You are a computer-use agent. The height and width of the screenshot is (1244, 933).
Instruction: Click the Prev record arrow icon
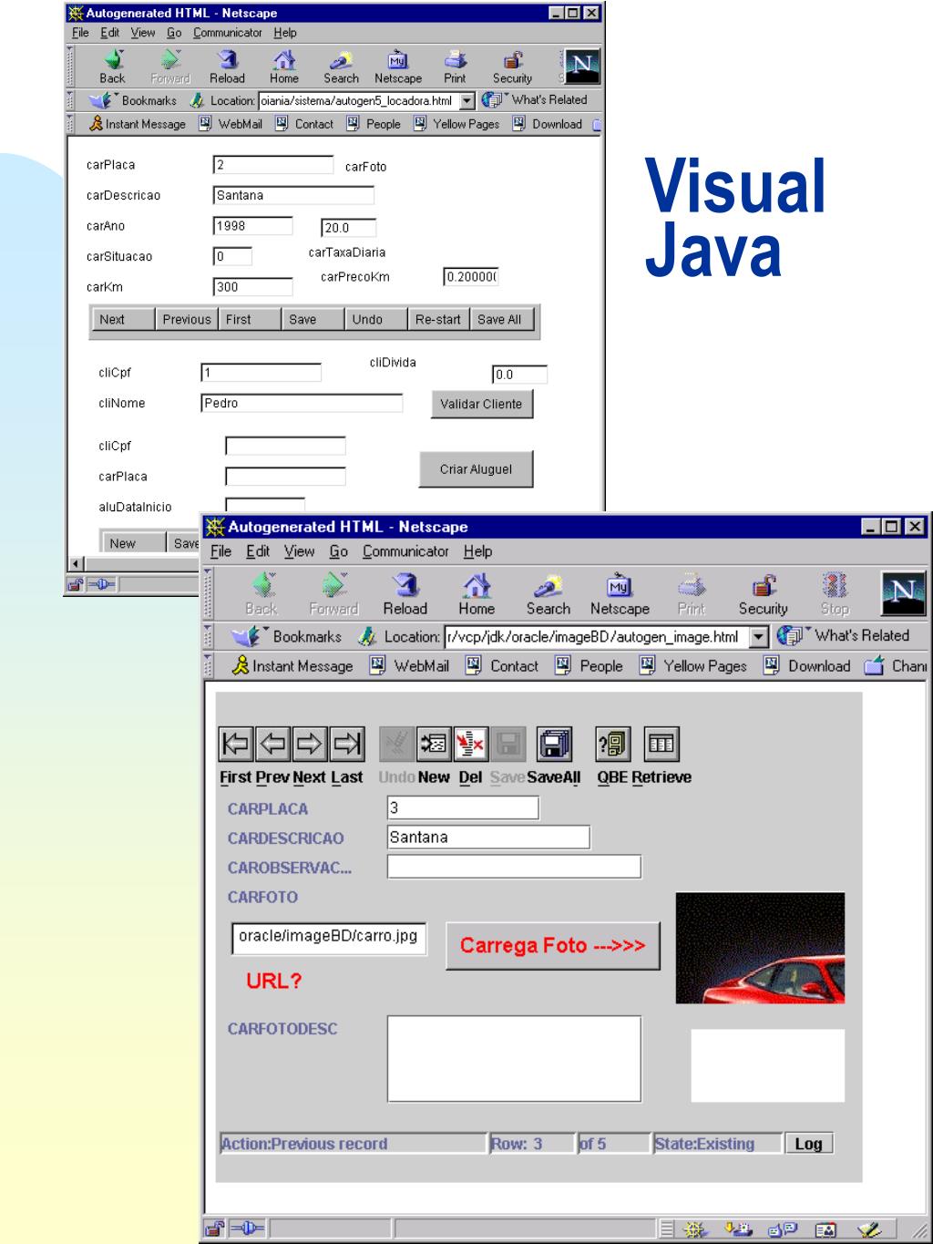tap(273, 744)
